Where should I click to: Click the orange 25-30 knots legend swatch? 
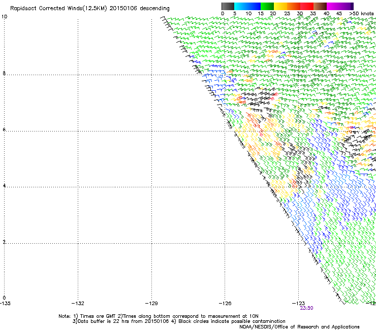(x=294, y=6)
